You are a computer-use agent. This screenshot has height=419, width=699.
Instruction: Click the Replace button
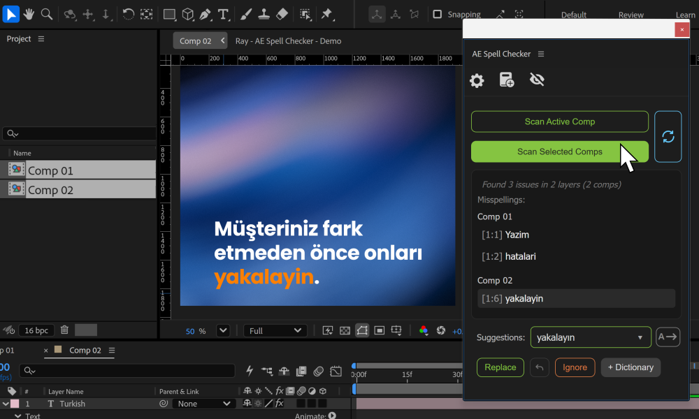[x=500, y=367]
